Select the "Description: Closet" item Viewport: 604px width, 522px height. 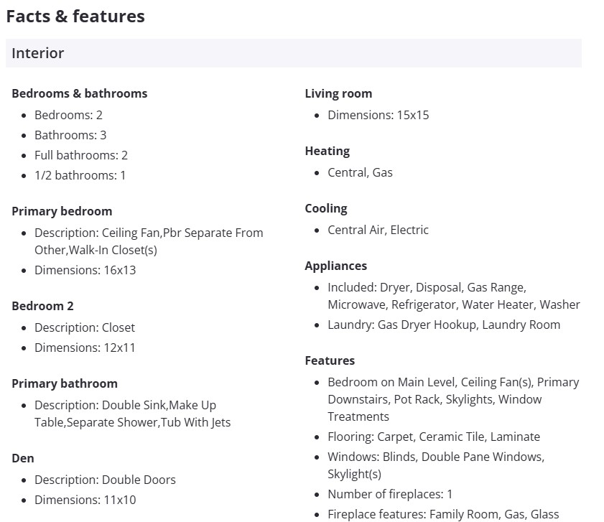85,327
